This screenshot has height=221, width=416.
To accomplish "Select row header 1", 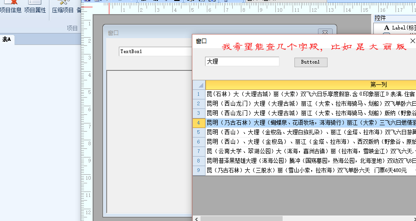I will [199, 94].
